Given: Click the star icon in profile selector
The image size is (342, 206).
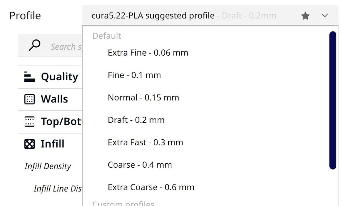Looking at the screenshot, I should point(305,16).
